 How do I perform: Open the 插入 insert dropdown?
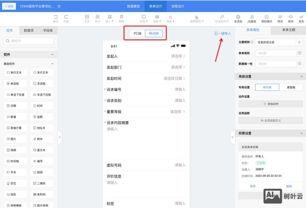tap(109, 19)
